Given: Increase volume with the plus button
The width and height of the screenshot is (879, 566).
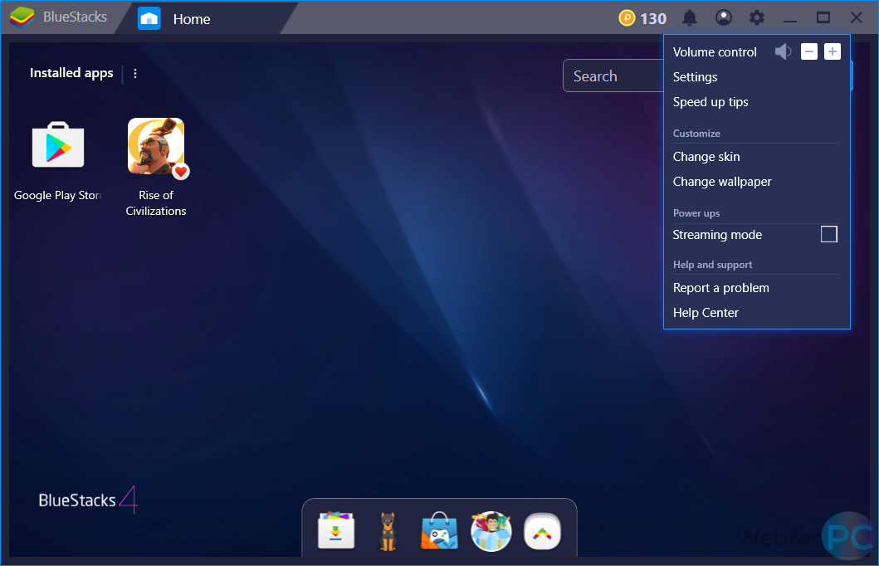Looking at the screenshot, I should 833,51.
